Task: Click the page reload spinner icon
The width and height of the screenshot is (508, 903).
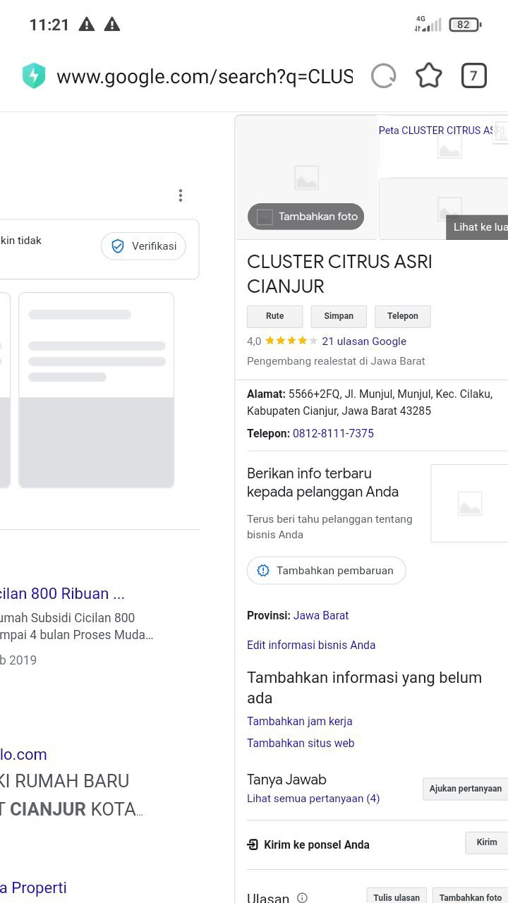Action: pyautogui.click(x=383, y=75)
